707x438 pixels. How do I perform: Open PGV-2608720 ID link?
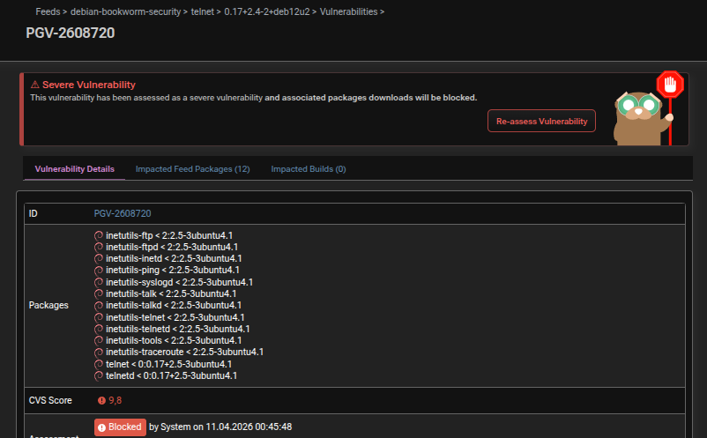point(123,213)
